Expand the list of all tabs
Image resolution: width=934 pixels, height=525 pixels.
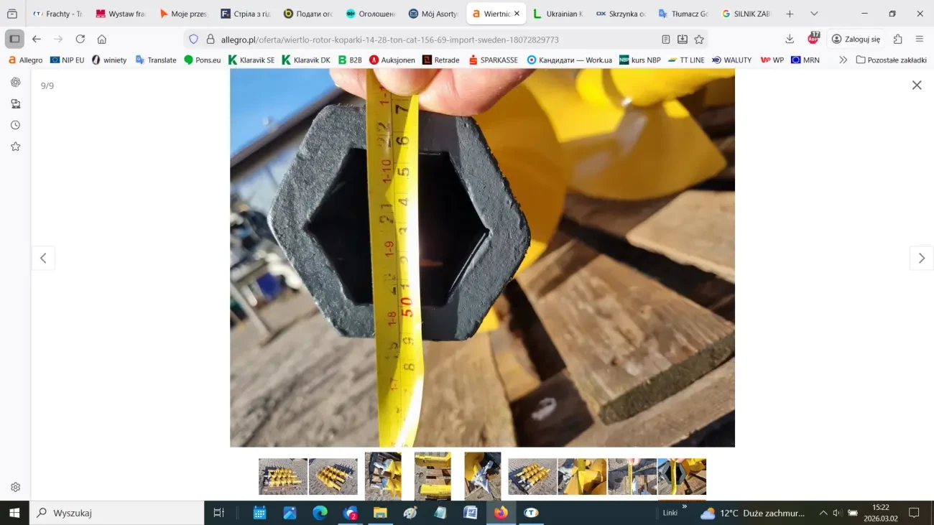pos(814,14)
